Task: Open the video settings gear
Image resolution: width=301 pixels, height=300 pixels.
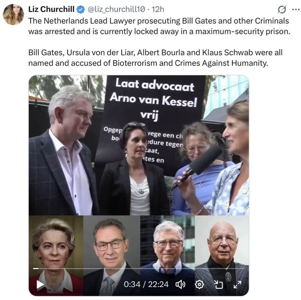Action: [x=199, y=285]
